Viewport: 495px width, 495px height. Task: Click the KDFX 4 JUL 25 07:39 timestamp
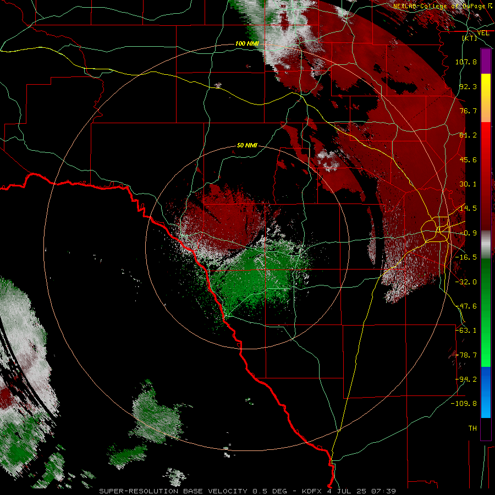pos(349,491)
